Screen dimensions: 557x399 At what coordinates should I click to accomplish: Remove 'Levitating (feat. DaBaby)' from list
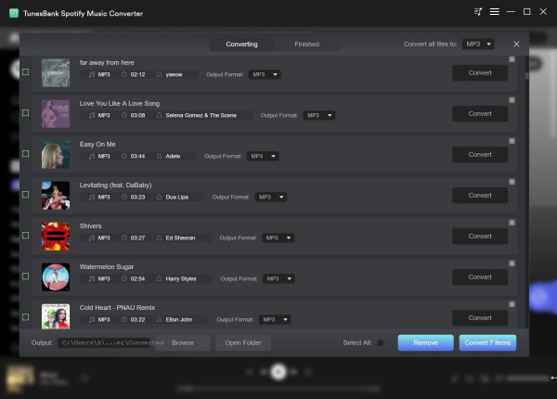pos(512,182)
